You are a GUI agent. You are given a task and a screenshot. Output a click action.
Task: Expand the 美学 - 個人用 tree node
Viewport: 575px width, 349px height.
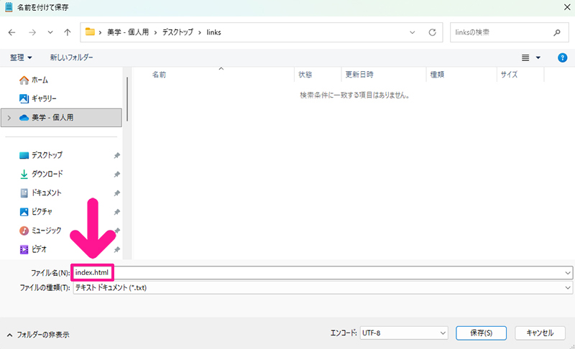(x=9, y=117)
